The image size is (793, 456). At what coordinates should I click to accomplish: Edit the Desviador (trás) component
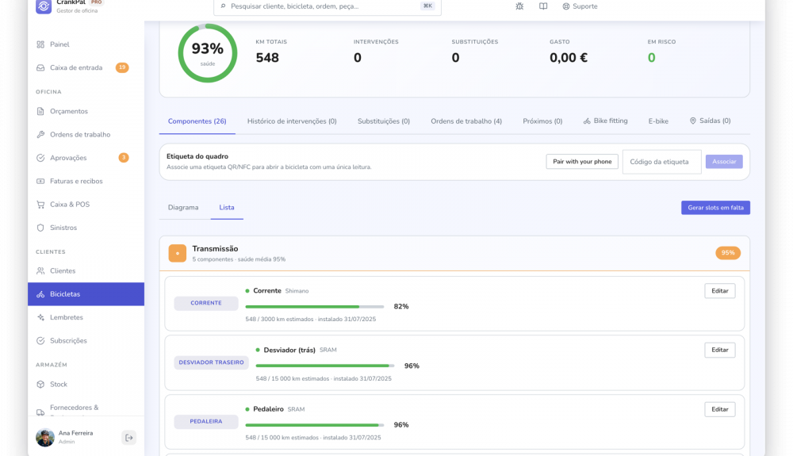click(720, 350)
